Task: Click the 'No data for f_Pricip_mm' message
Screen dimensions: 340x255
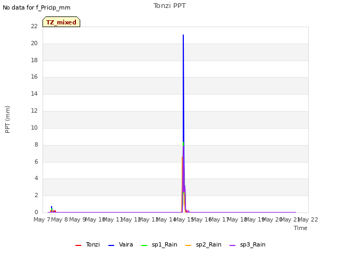Action: (37, 7)
